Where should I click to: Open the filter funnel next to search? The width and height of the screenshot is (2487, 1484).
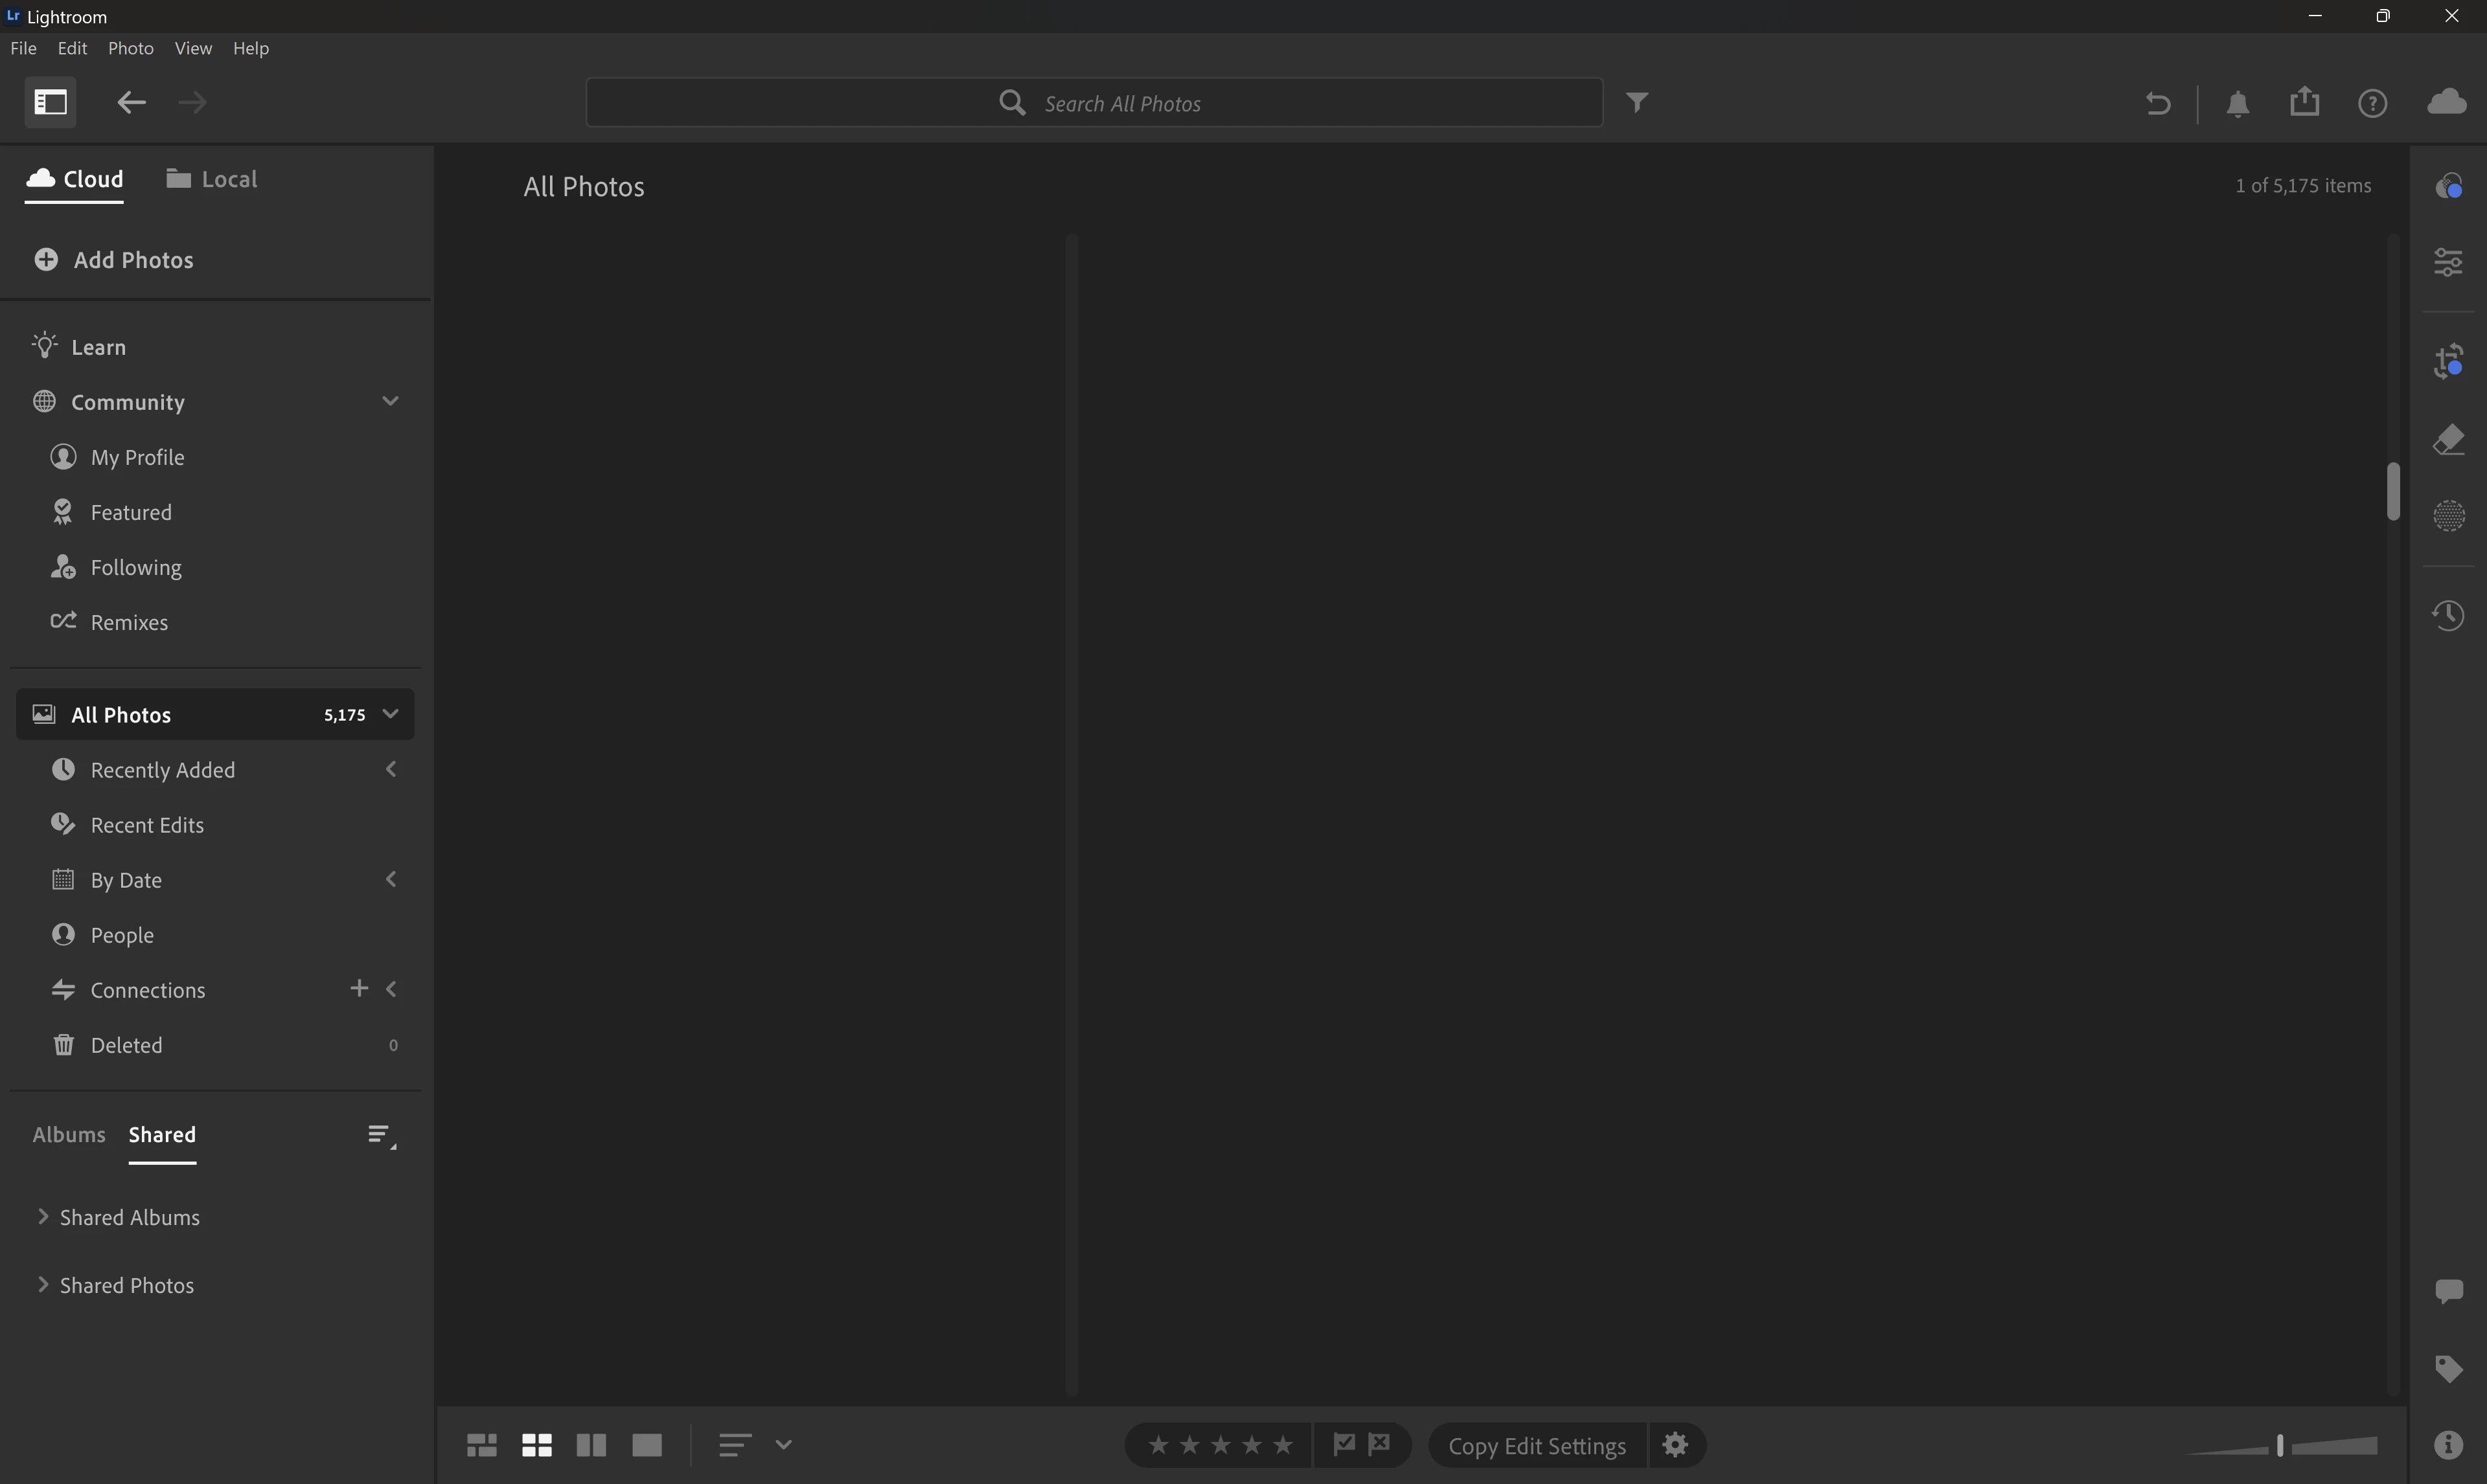pos(1636,102)
